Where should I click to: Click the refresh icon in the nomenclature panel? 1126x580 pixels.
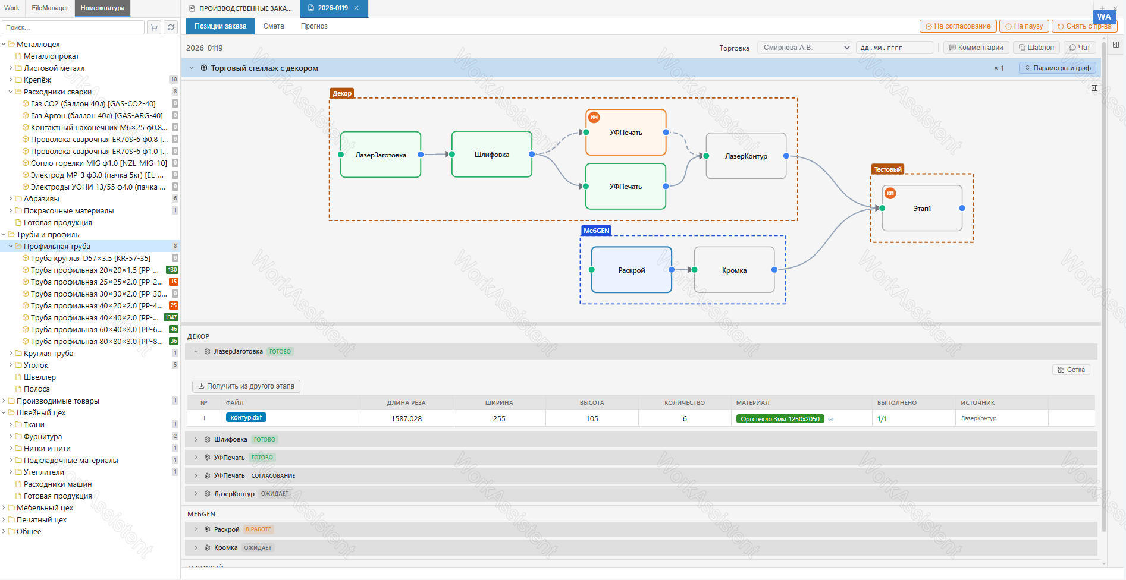point(171,27)
